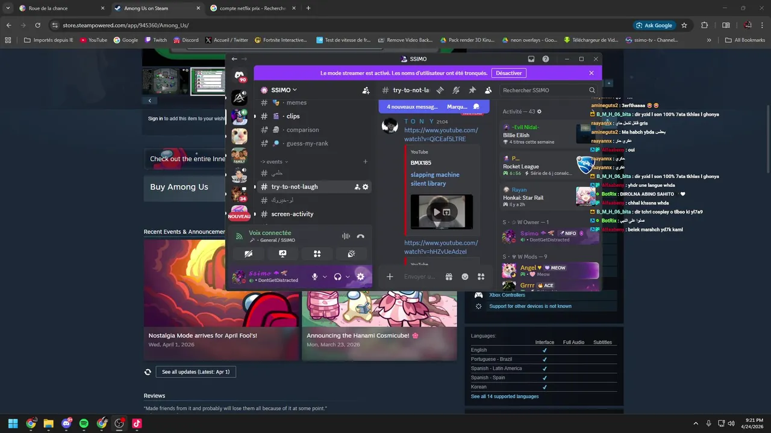
Task: Mute microphone in Discord user panel
Action: (314, 277)
